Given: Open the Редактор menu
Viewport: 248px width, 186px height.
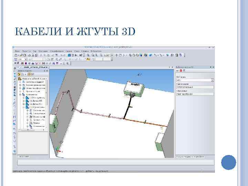Looking at the screenshot, I should pyautogui.click(x=27, y=51).
